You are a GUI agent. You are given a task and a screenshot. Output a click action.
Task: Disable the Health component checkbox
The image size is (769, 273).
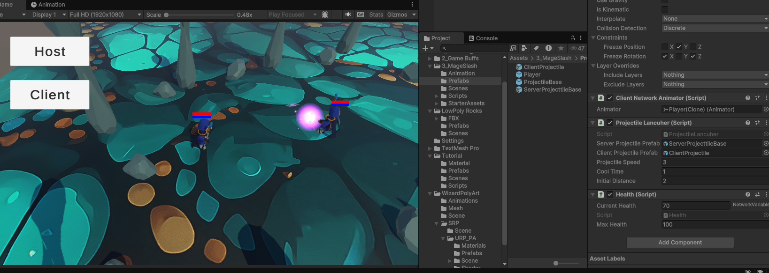tap(610, 194)
